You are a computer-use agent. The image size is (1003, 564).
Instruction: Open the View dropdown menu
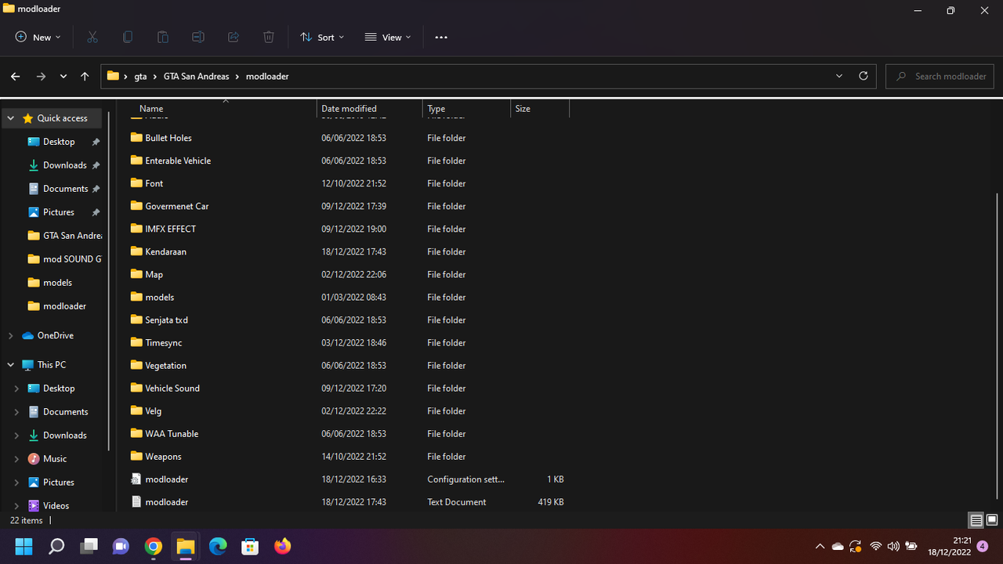point(388,37)
